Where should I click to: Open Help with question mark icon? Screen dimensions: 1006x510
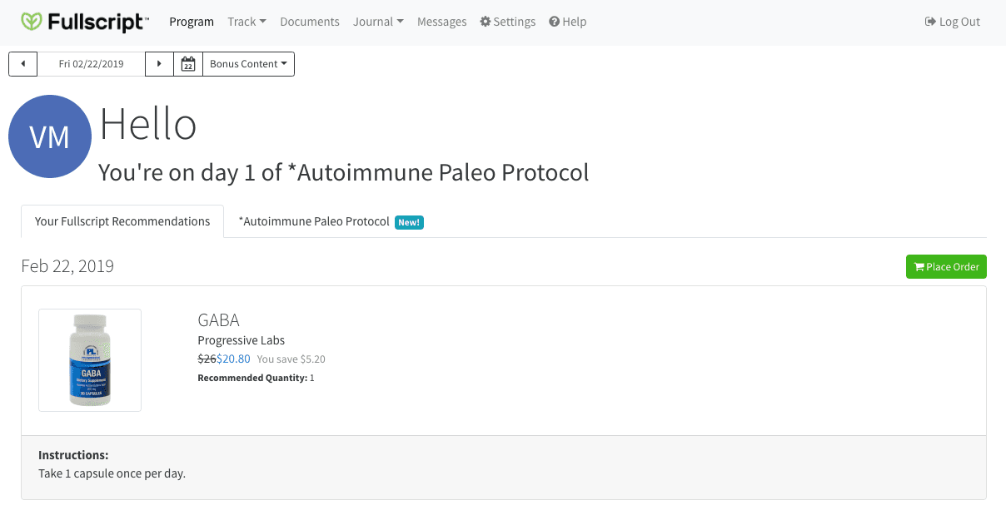pos(568,22)
